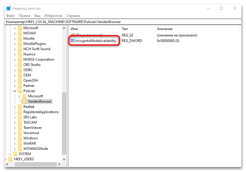This screenshot has height=172, width=246.
Task: Click the HKEY_USERS folder icon
Action: pyautogui.click(x=11, y=159)
